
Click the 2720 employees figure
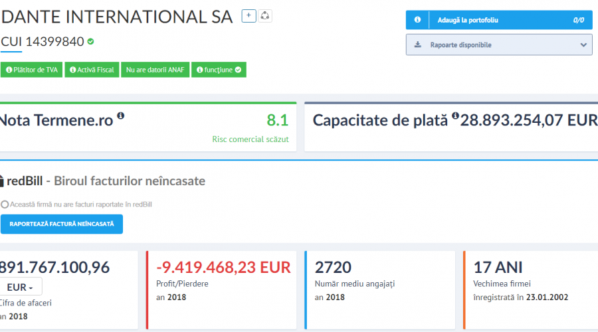[333, 268]
